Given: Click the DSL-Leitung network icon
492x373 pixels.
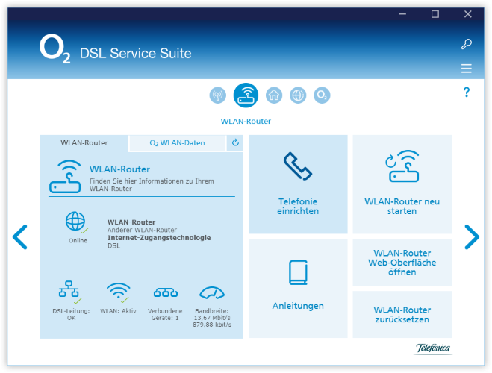Looking at the screenshot, I should pos(69,292).
